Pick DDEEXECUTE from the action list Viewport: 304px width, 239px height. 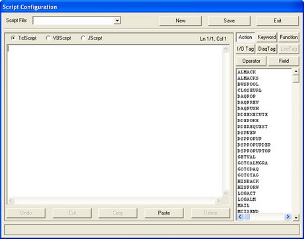[253, 115]
